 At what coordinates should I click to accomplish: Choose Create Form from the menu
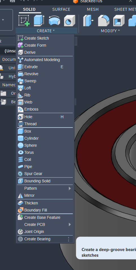pyautogui.click(x=45, y=45)
